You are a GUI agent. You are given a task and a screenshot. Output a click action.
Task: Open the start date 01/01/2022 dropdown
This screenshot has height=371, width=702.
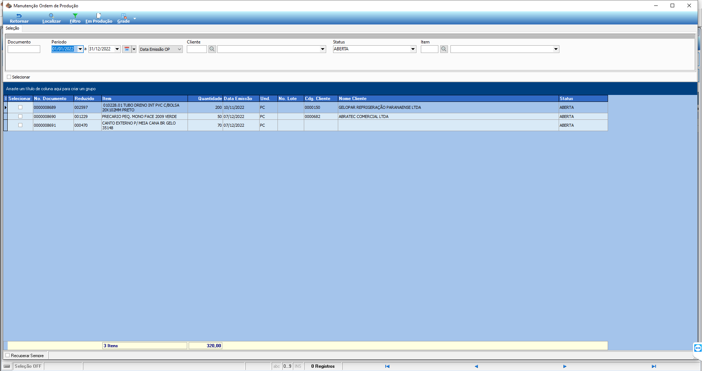click(x=80, y=49)
